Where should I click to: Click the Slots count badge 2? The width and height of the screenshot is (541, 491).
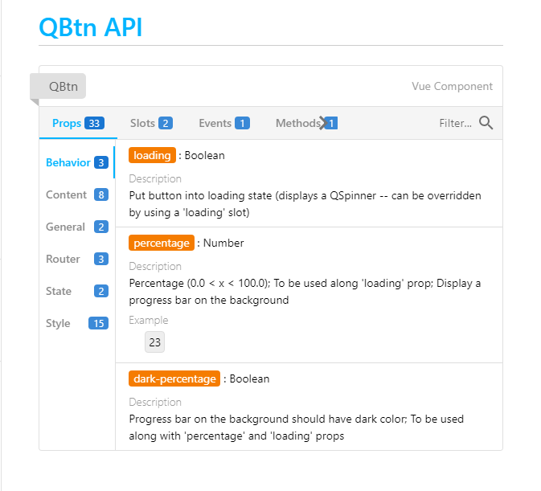coord(166,123)
